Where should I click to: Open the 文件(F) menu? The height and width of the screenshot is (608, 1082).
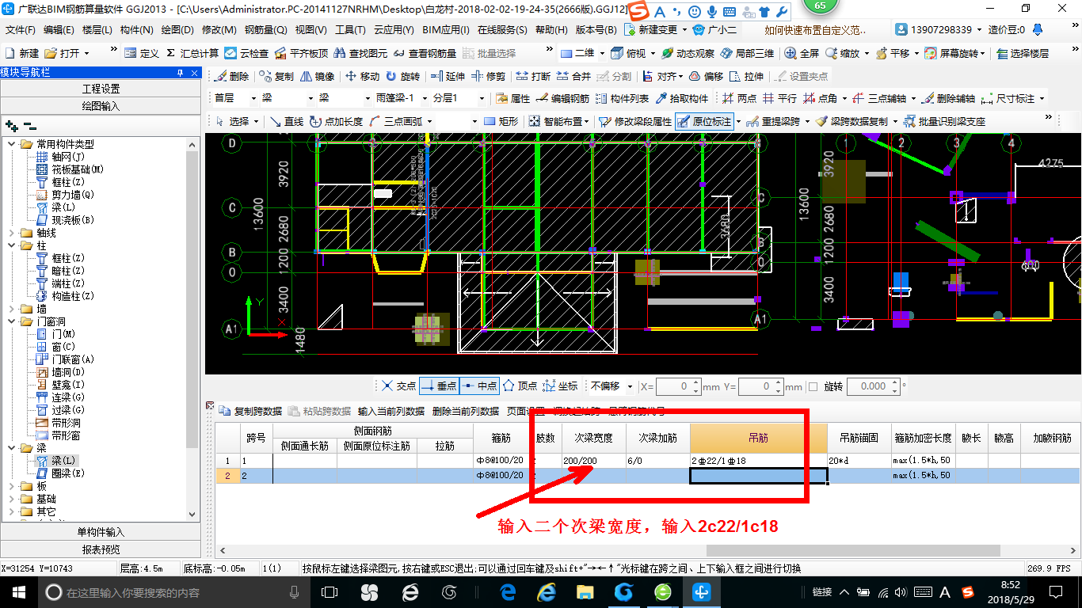coord(21,29)
